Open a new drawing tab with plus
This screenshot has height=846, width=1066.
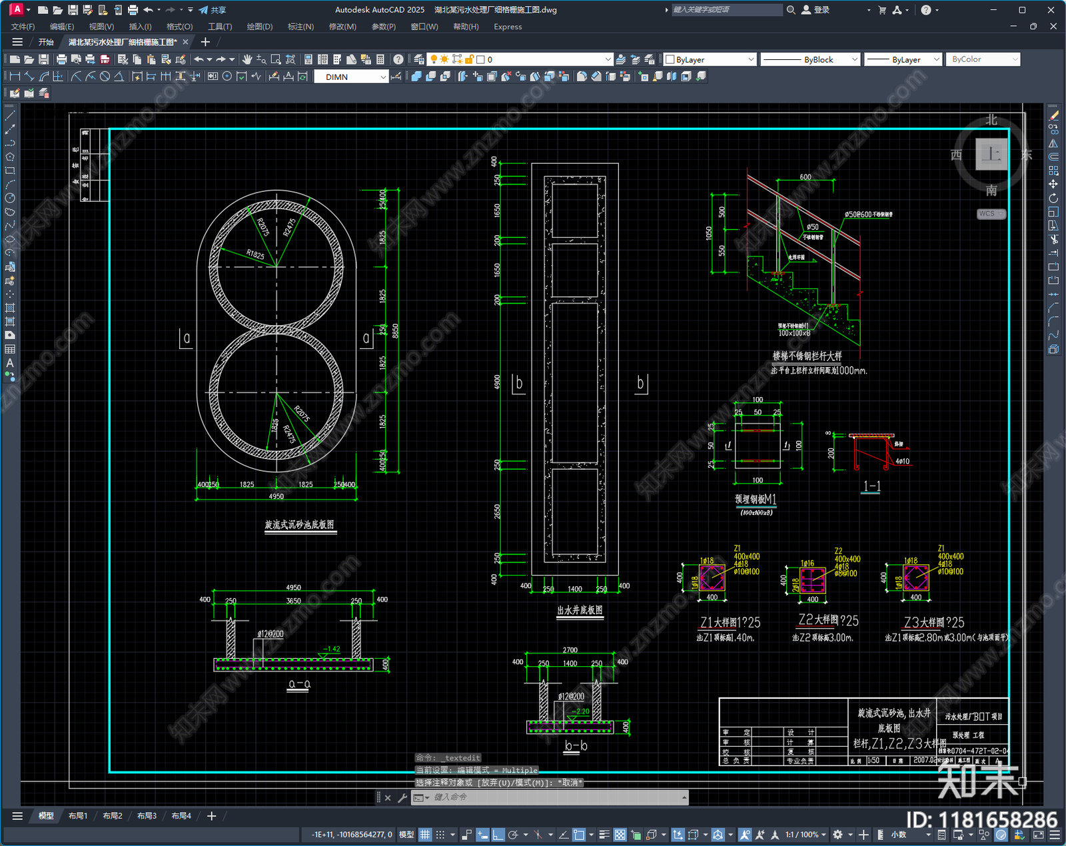pos(205,42)
